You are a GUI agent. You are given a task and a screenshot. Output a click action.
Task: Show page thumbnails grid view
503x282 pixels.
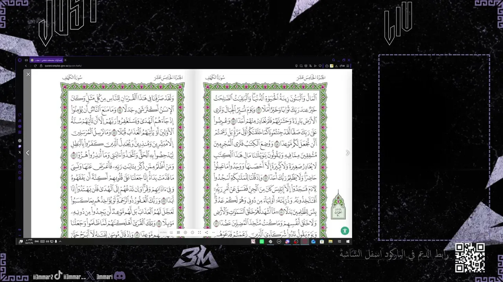coord(178,233)
